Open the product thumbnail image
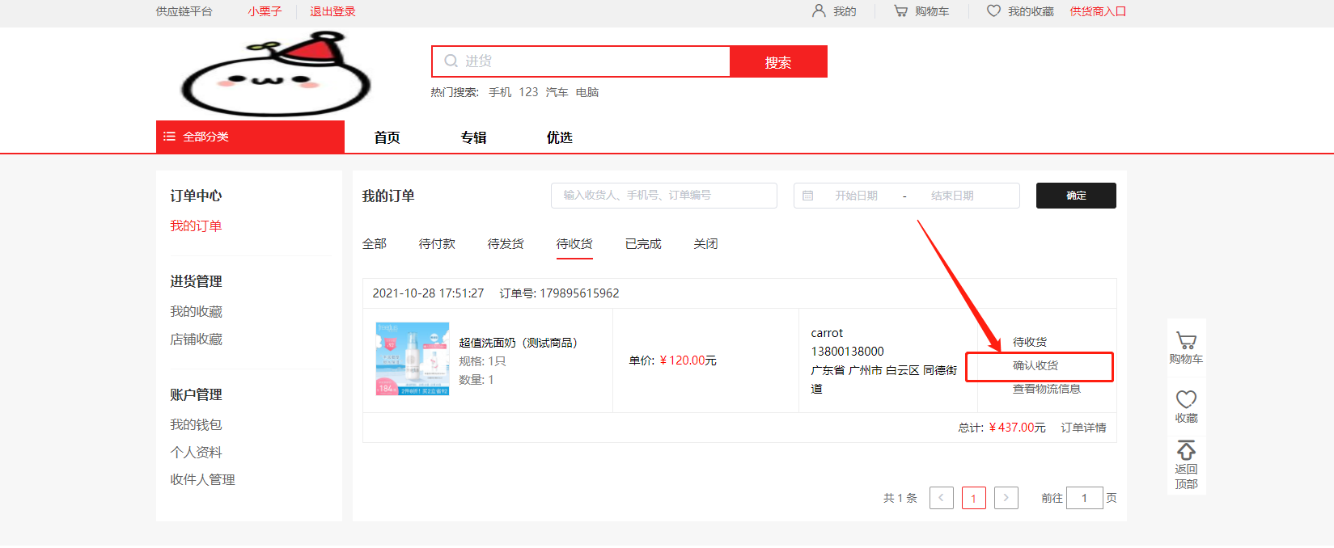Image resolution: width=1334 pixels, height=548 pixels. coord(413,359)
